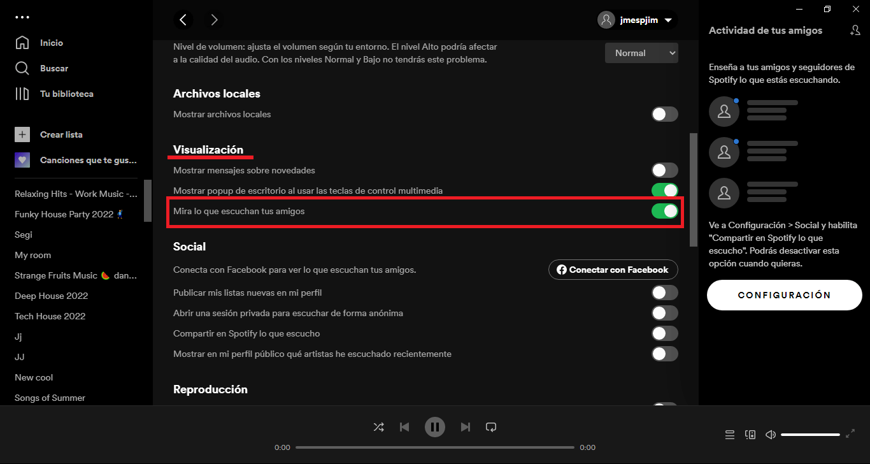Viewport: 870px width, 464px height.
Task: Click the jmespjim profile avatar icon
Action: point(606,20)
